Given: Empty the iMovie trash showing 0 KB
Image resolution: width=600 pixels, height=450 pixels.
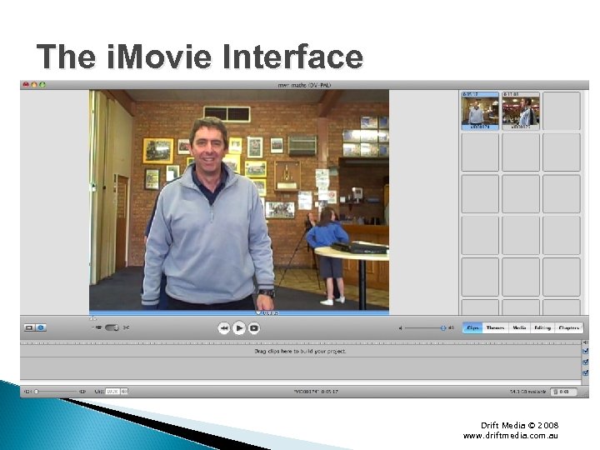Looking at the screenshot, I should click(x=564, y=392).
